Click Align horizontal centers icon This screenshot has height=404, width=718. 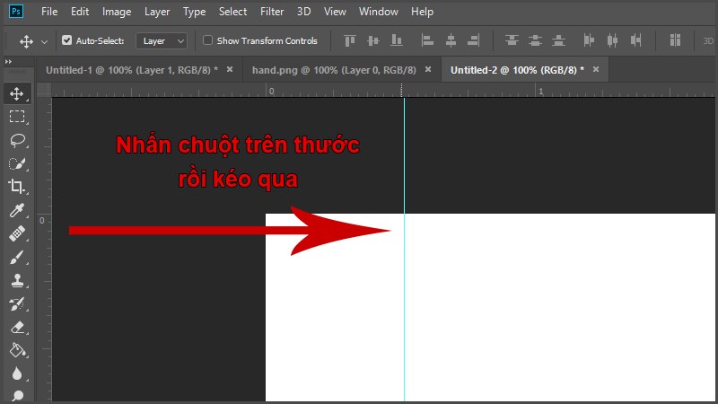[451, 40]
